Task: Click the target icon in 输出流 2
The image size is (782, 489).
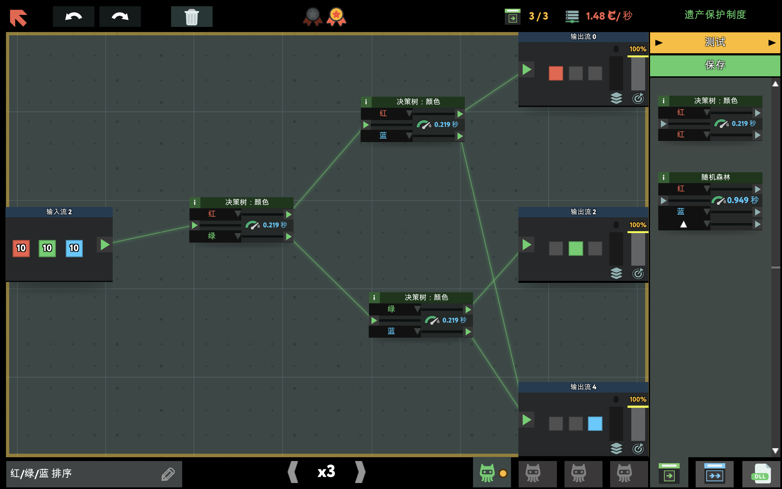Action: click(x=638, y=274)
